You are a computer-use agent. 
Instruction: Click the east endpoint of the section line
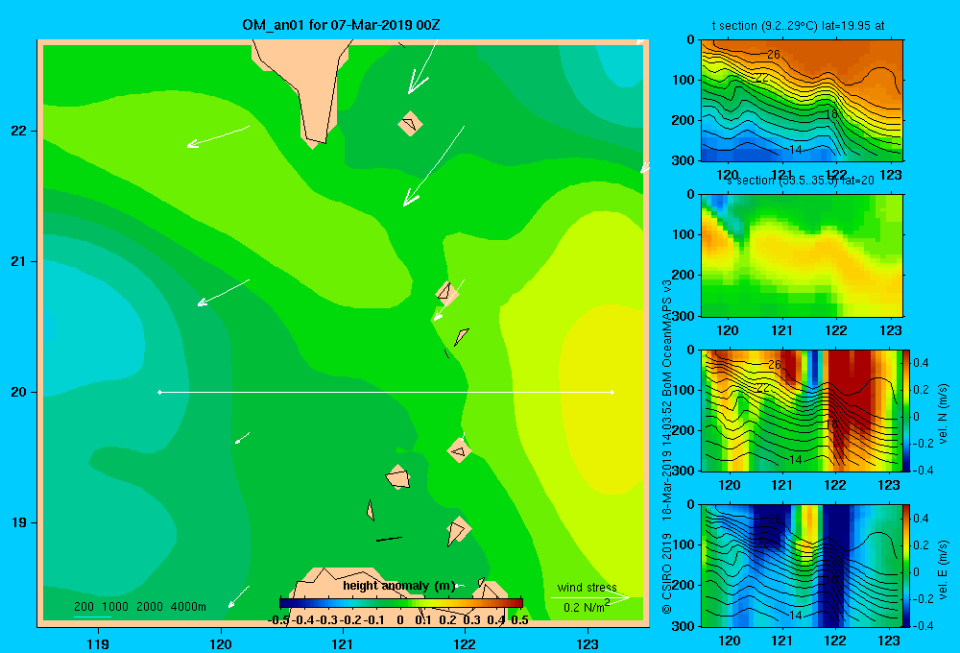[x=612, y=392]
